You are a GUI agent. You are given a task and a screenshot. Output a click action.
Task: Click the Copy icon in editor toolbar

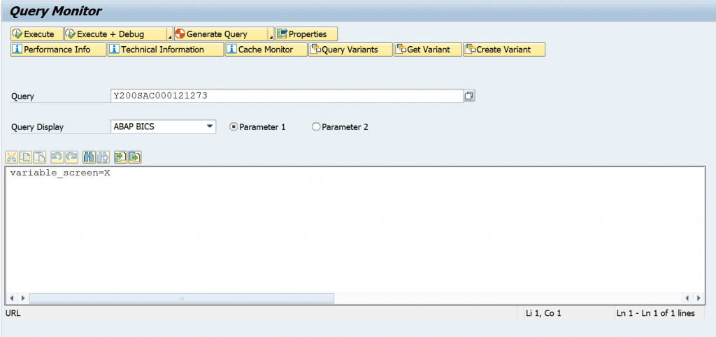[x=26, y=157]
